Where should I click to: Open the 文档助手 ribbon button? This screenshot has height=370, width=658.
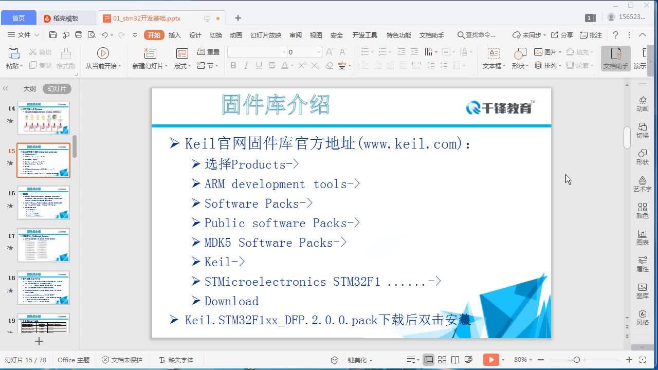616,59
